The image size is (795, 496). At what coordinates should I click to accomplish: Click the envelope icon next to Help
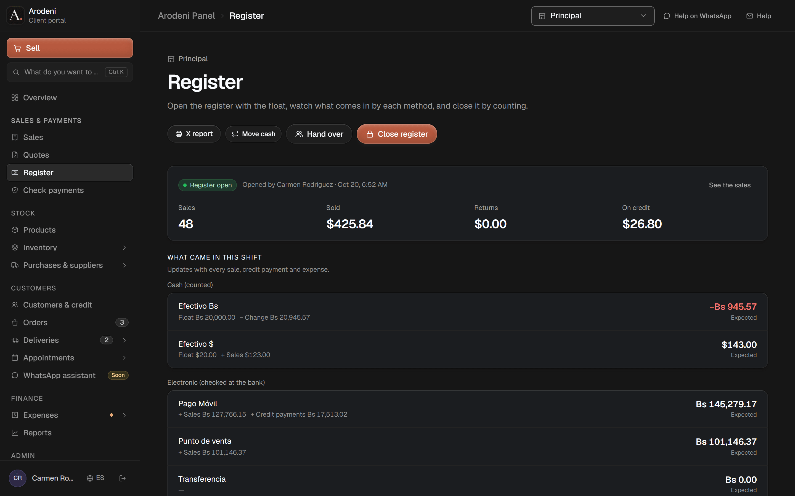click(x=750, y=16)
